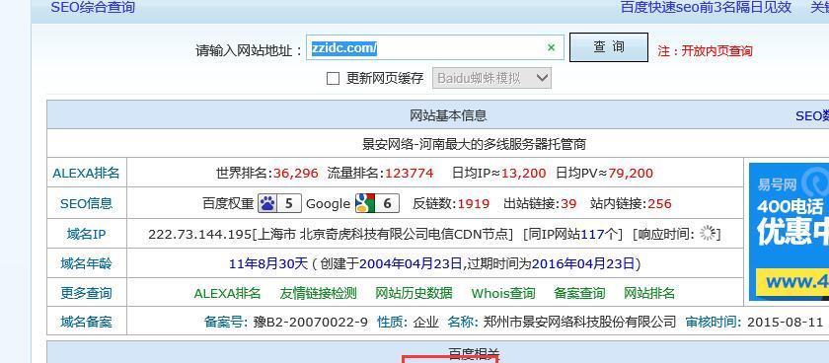The image size is (829, 363).
Task: Enable the 更新网页缓存 checkbox
Action: (334, 79)
